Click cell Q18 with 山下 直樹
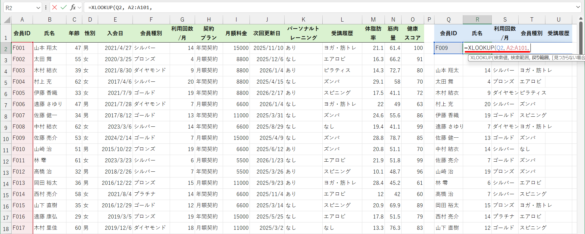 pos(448,228)
